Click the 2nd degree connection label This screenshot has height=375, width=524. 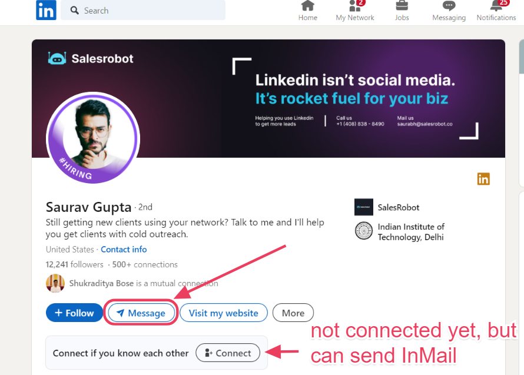click(145, 207)
